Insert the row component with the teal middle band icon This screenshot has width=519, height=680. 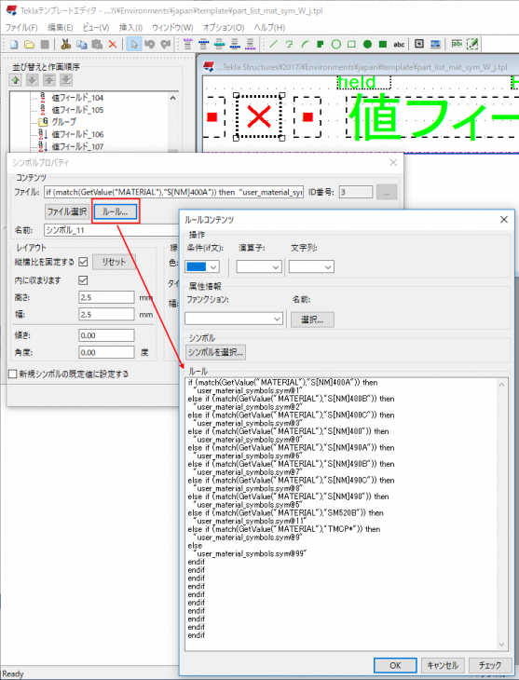[219, 44]
